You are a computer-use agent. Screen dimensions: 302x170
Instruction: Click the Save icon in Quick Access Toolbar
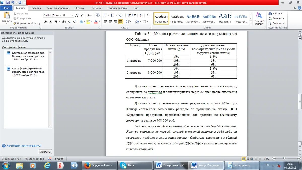click(x=8, y=3)
